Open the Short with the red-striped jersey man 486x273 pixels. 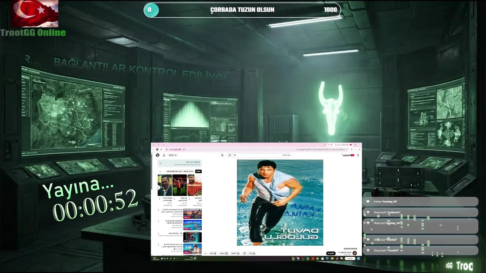pyautogui.click(x=194, y=185)
